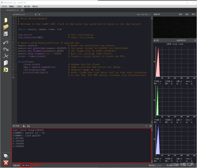Click the 录制 record button in frame buffer

point(181,14)
